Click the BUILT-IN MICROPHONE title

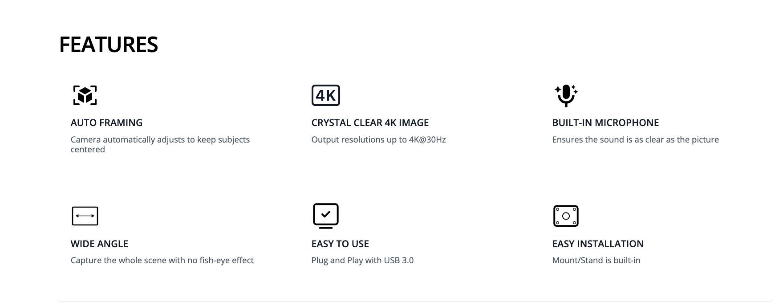[x=605, y=122]
